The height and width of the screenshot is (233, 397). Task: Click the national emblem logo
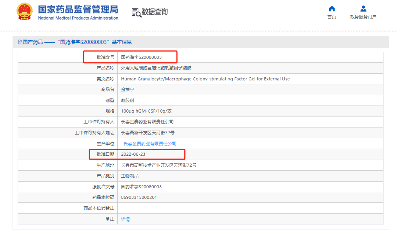click(x=25, y=11)
